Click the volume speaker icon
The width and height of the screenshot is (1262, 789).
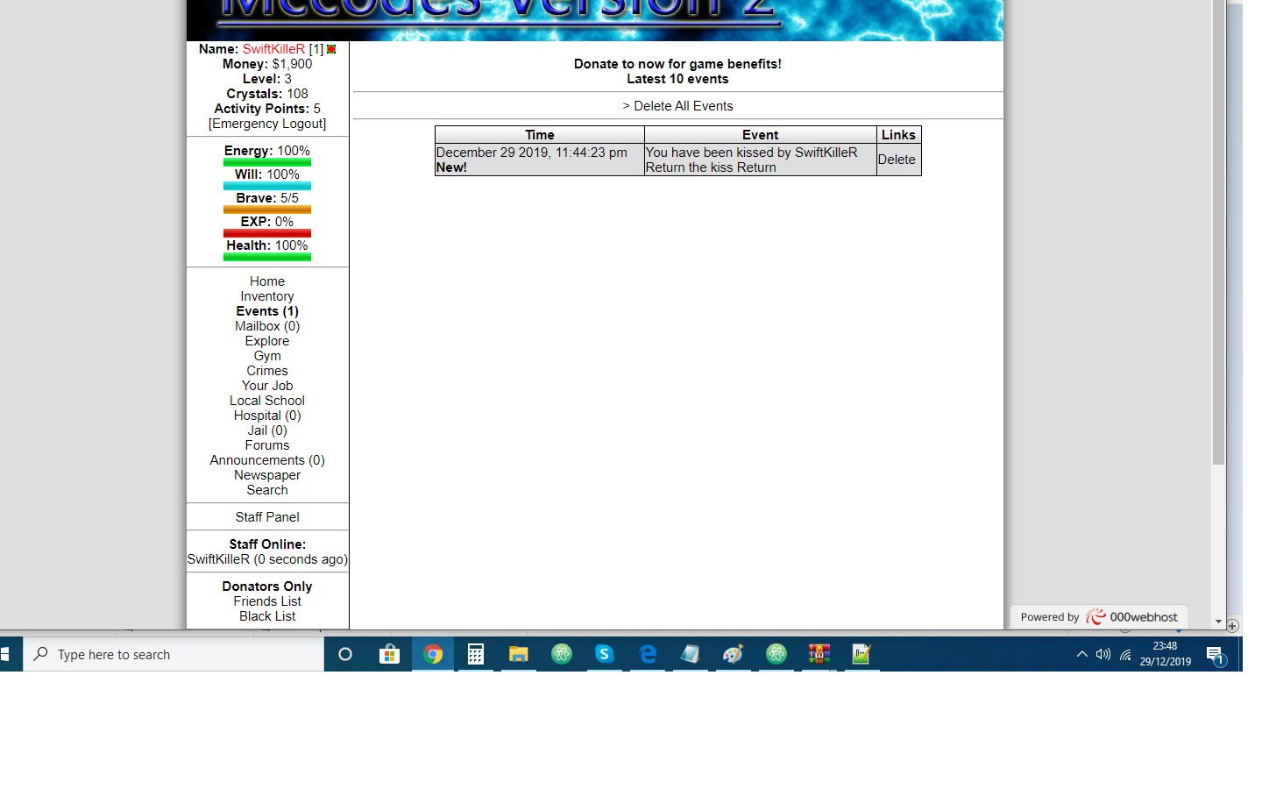click(x=1103, y=654)
